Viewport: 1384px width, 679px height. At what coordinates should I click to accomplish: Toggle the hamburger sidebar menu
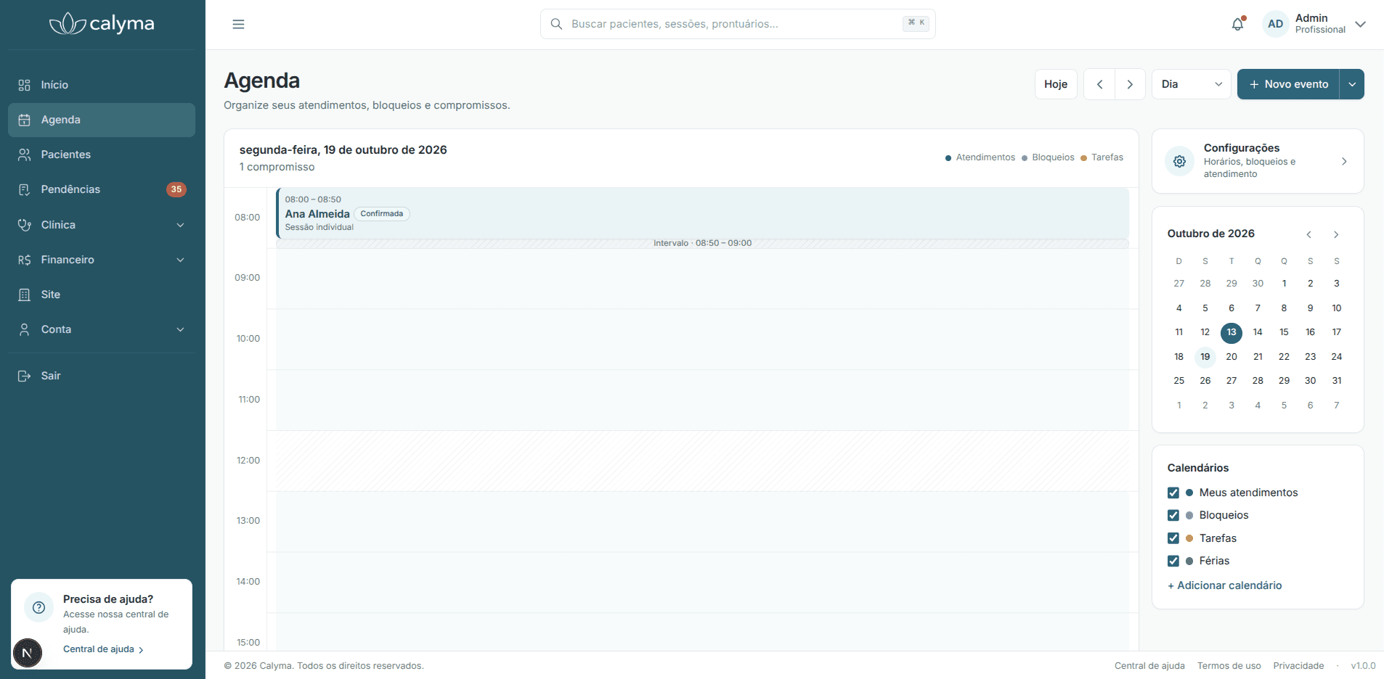tap(238, 24)
